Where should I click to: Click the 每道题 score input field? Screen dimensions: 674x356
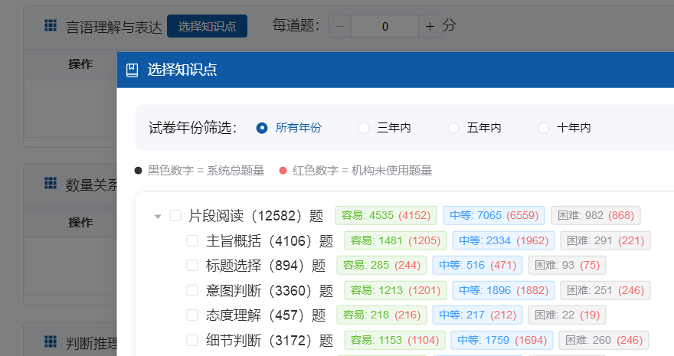tap(384, 26)
